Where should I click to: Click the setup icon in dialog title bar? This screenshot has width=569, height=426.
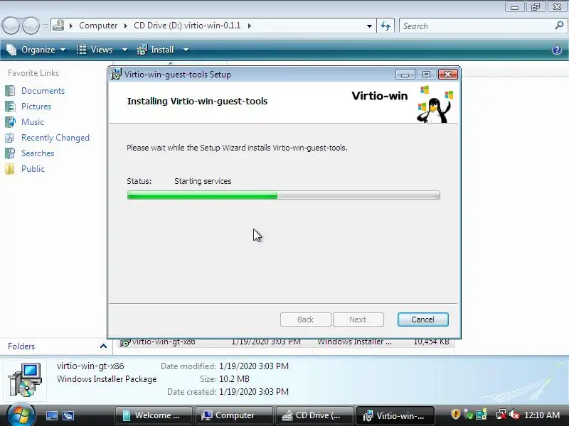pyautogui.click(x=117, y=75)
